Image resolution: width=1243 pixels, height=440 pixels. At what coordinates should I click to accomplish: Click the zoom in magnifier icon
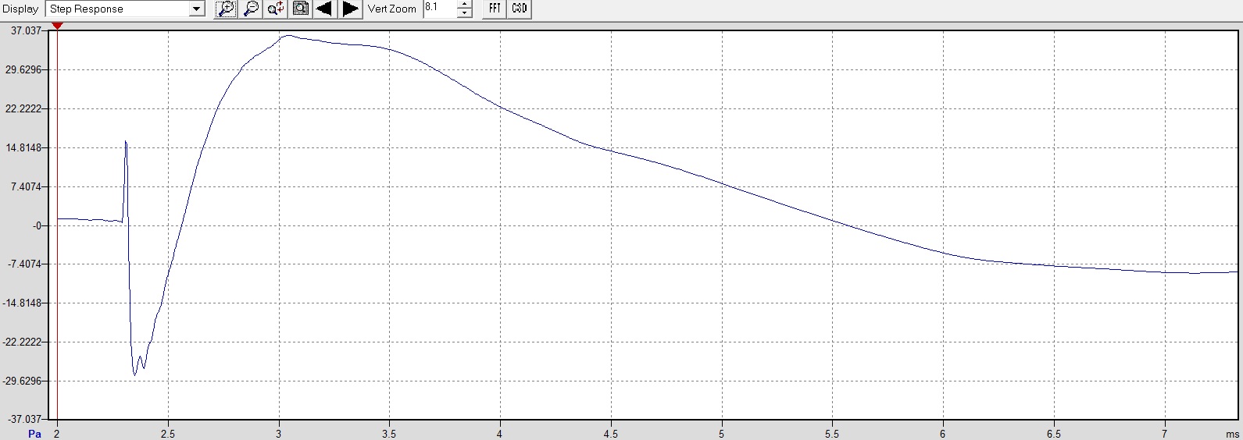coord(226,9)
